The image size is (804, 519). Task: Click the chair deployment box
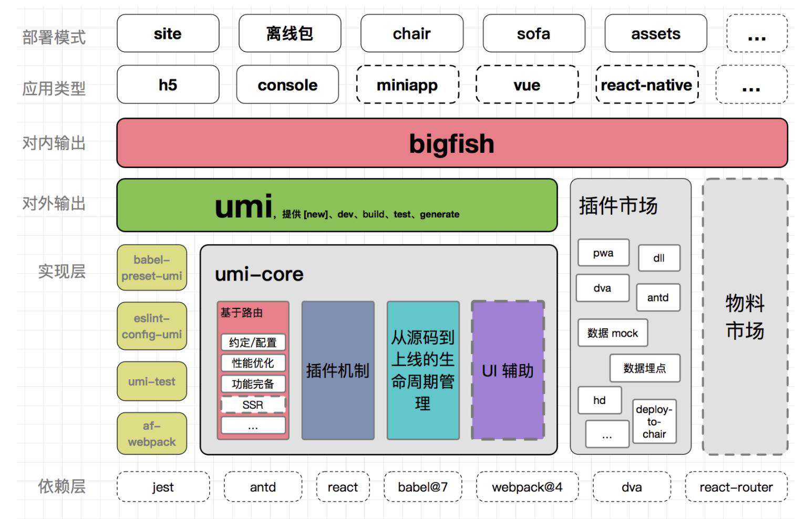pos(411,33)
